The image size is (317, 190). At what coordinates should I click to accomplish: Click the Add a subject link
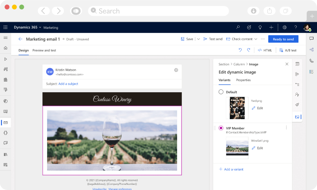coord(68,84)
